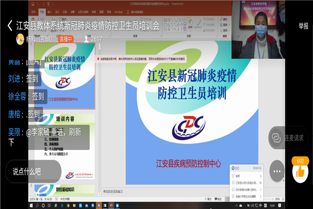The width and height of the screenshot is (313, 209).
Task: Switch to the 开始 Home ribbon tab
Action: click(x=42, y=12)
